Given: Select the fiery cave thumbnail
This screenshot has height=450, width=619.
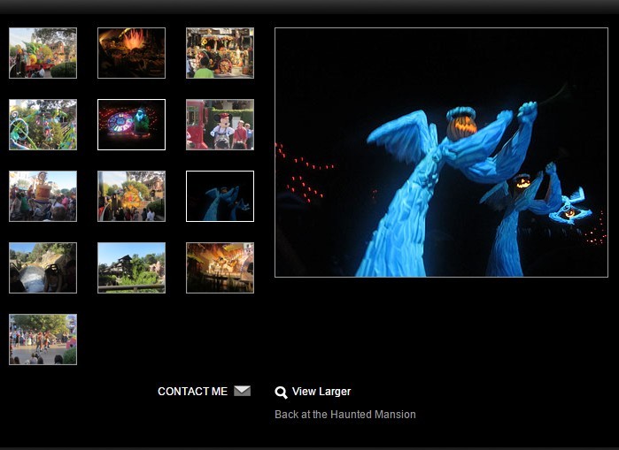Looking at the screenshot, I should click(131, 53).
